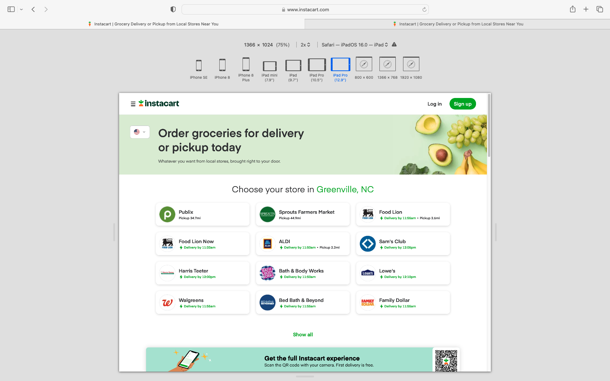Show the tab overview
The height and width of the screenshot is (381, 610).
(x=599, y=9)
